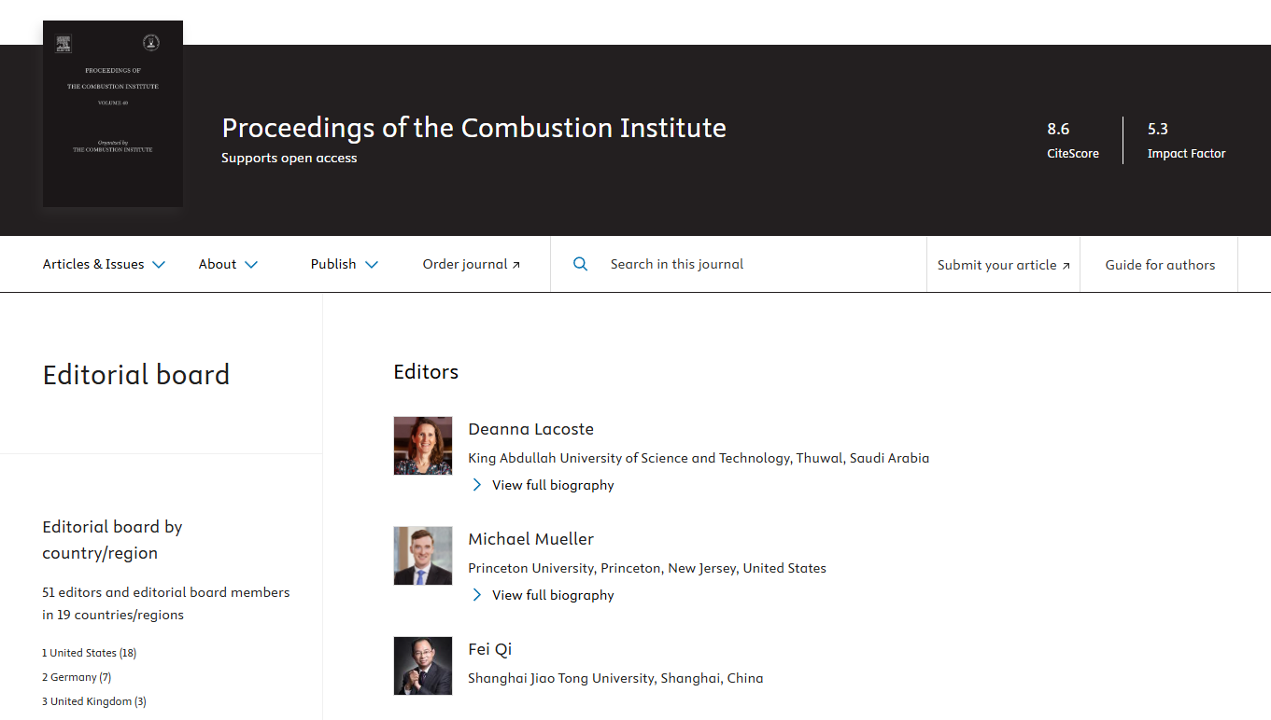Click Fei Qi's profile photo
Screen dimensions: 1271x720
(423, 666)
